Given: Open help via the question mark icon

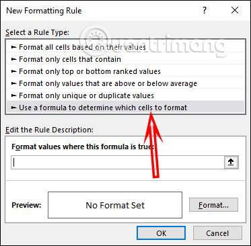Looking at the screenshot, I should (205, 10).
